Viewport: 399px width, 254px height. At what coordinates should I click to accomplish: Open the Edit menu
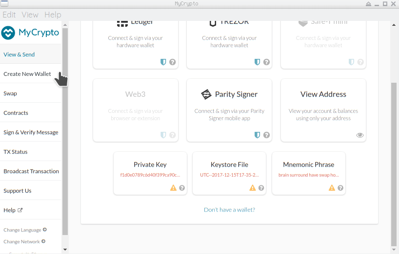(9, 15)
